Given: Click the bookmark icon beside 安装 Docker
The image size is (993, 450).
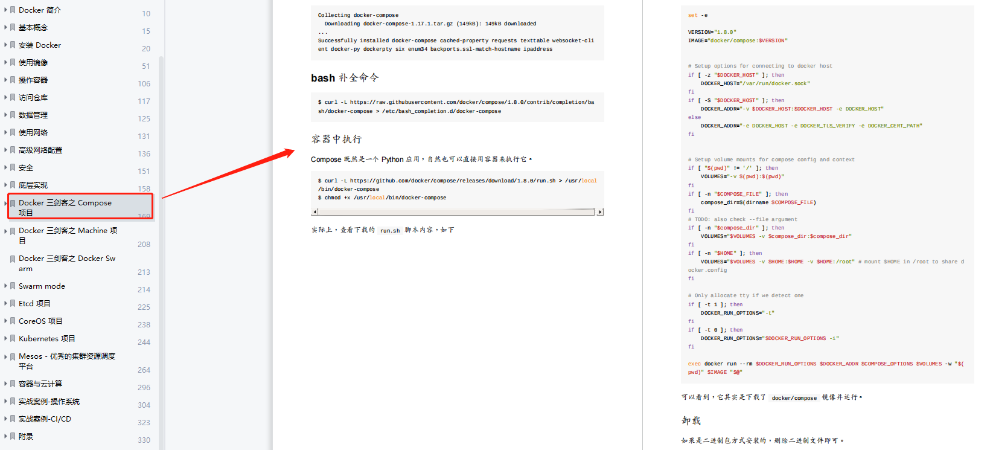Looking at the screenshot, I should pos(13,45).
